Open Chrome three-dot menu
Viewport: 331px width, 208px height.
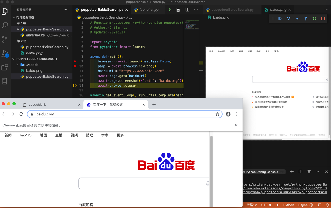tap(237, 114)
